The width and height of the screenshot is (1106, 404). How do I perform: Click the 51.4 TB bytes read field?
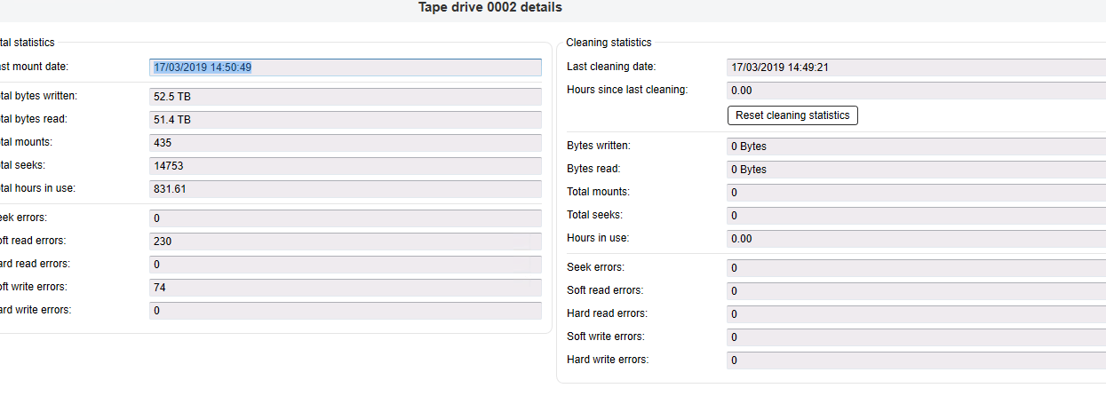[345, 120]
